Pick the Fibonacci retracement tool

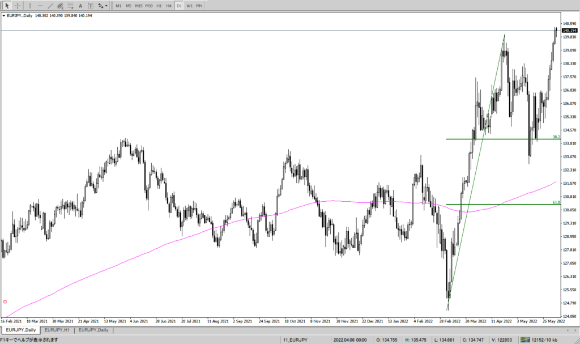[70, 6]
